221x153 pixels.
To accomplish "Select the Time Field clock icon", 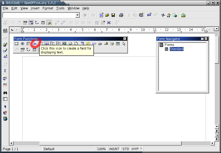I will pos(88,44).
